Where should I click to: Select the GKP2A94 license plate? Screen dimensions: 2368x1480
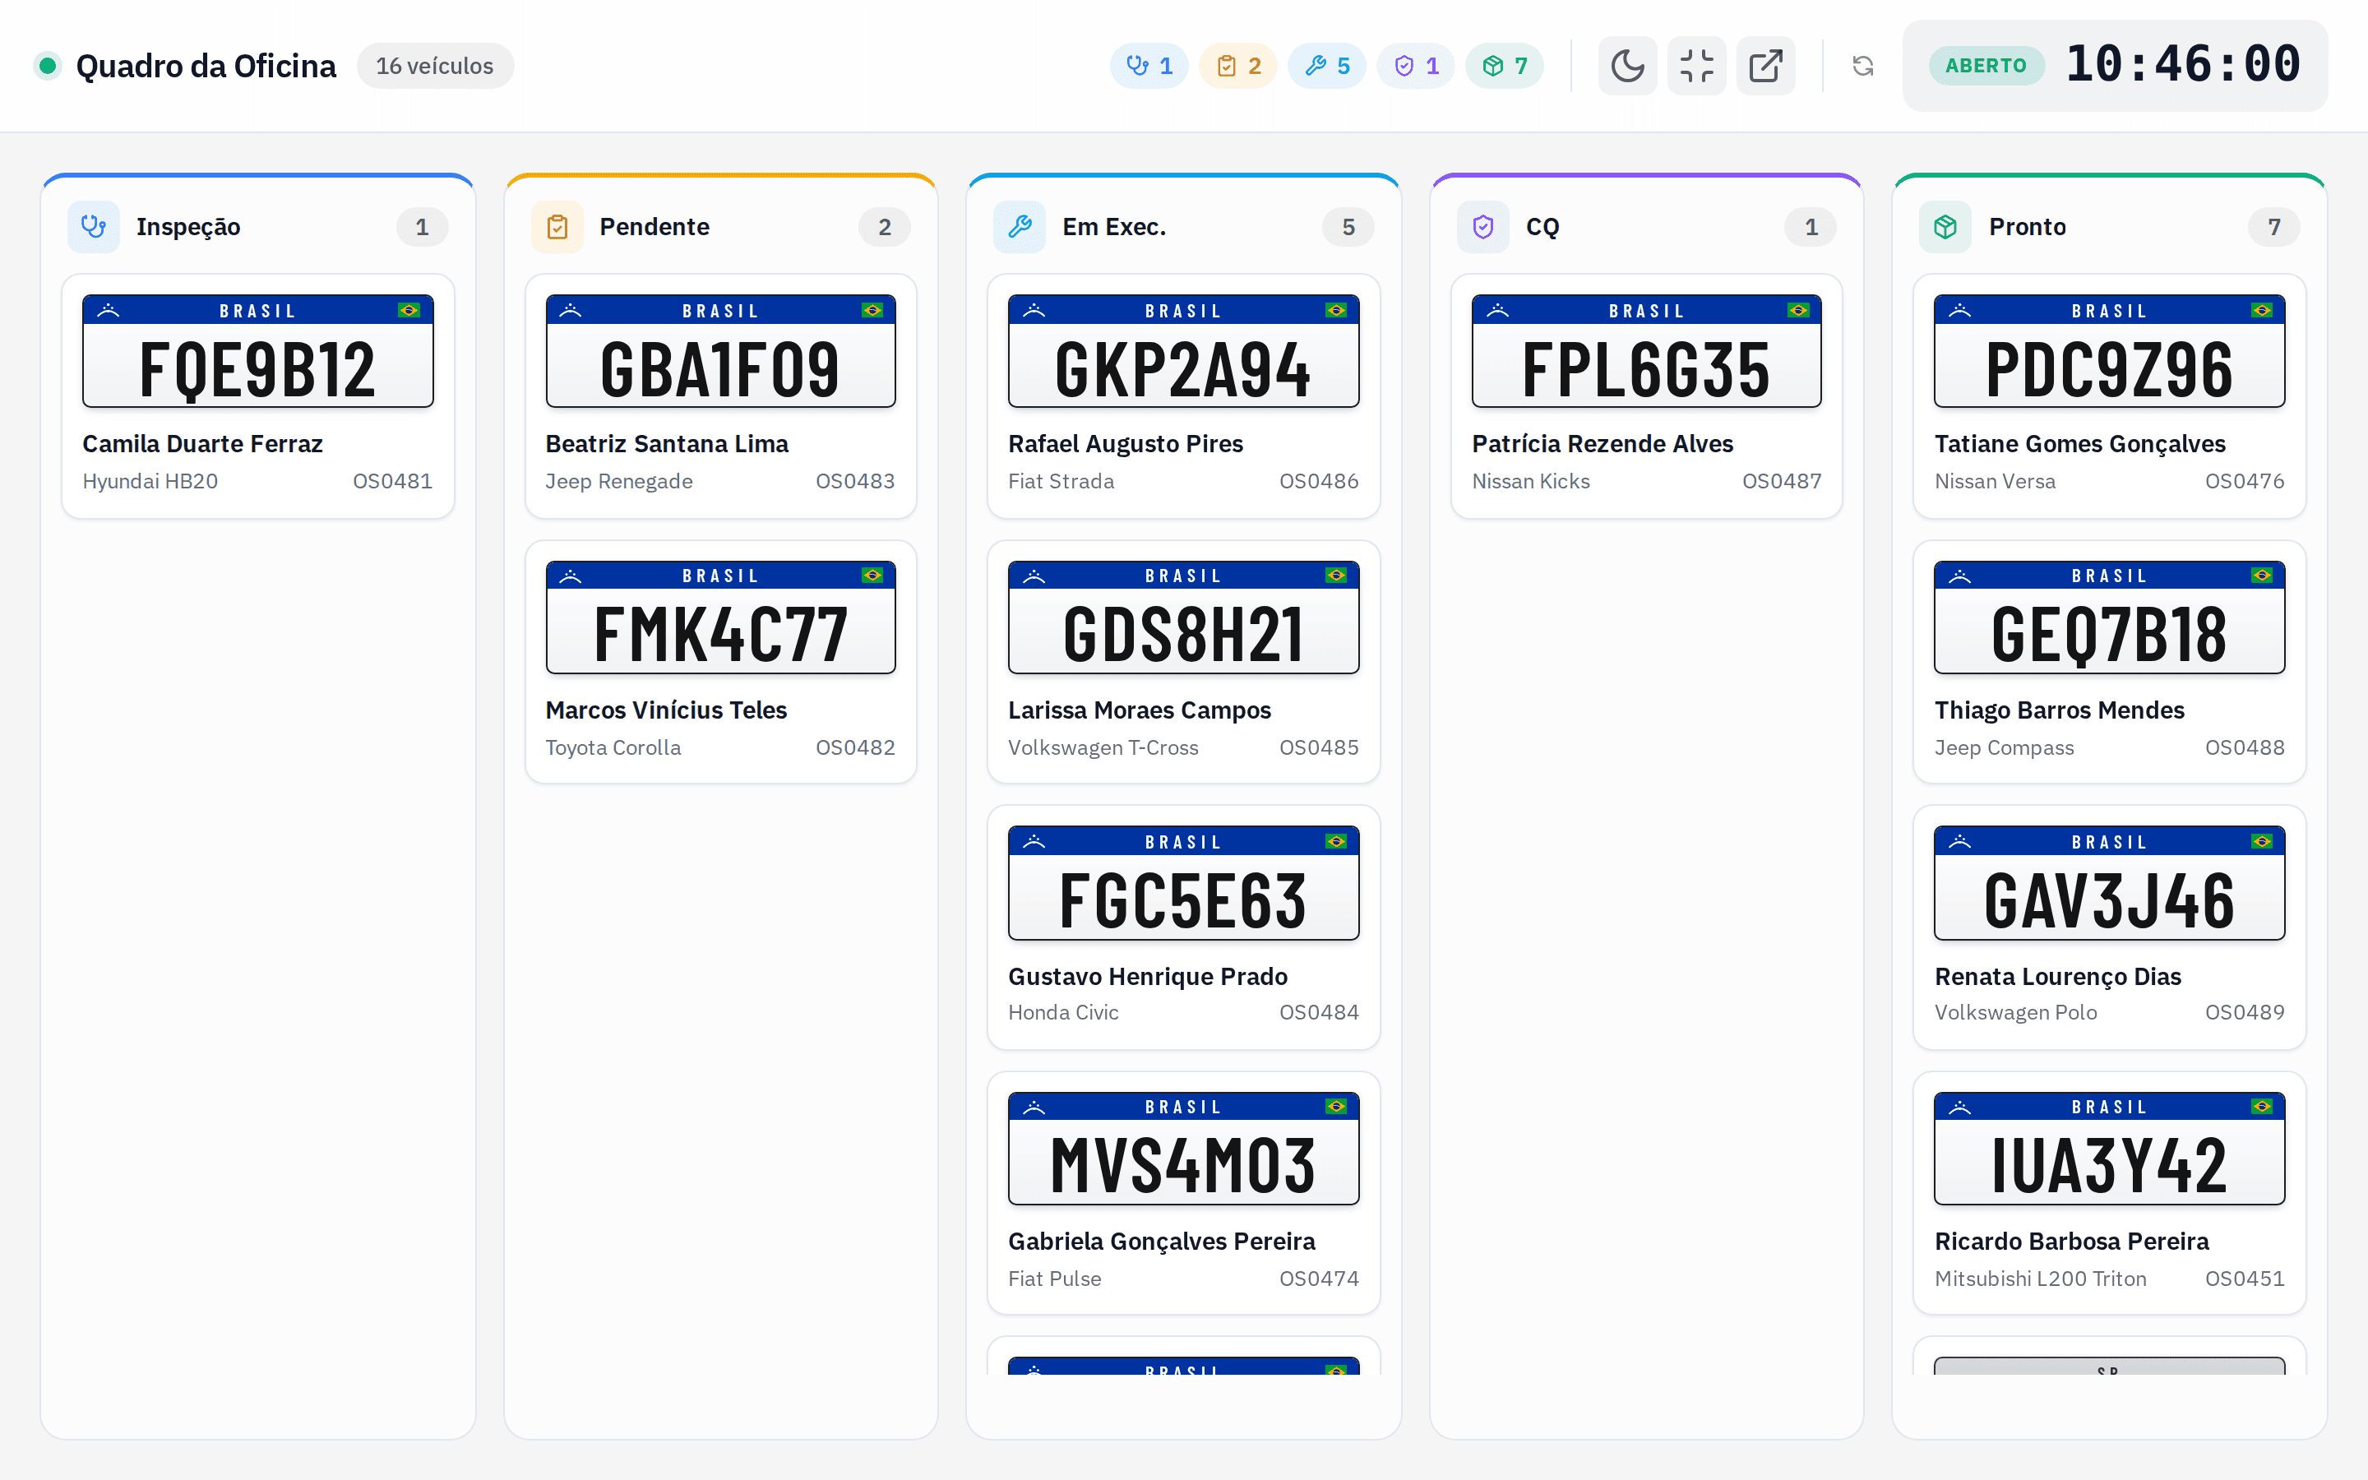click(x=1184, y=350)
